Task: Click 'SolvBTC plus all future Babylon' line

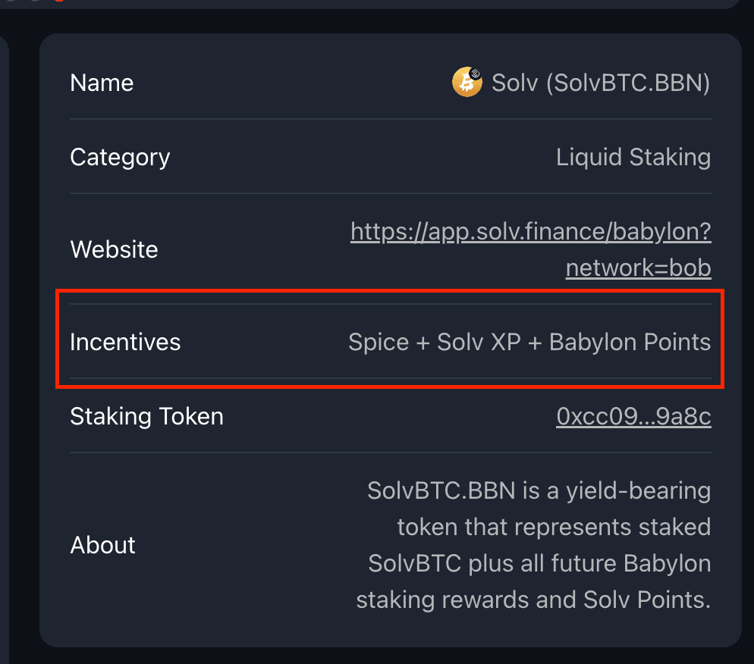Action: pos(539,563)
